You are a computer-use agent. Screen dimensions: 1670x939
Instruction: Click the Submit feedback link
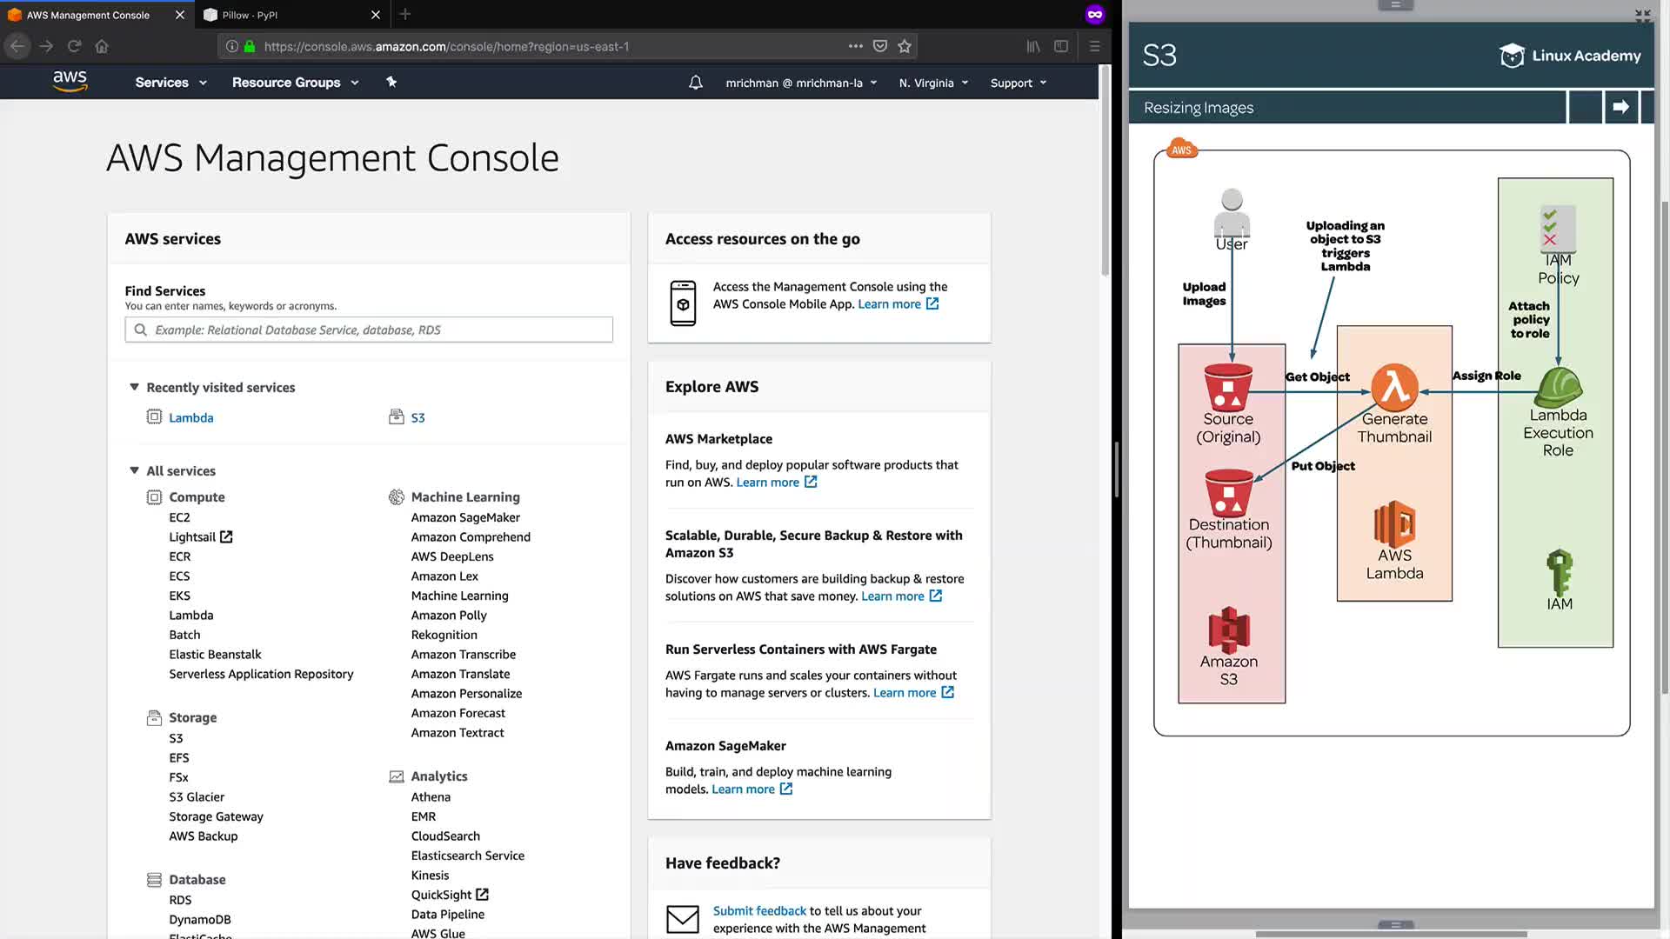[x=759, y=910]
